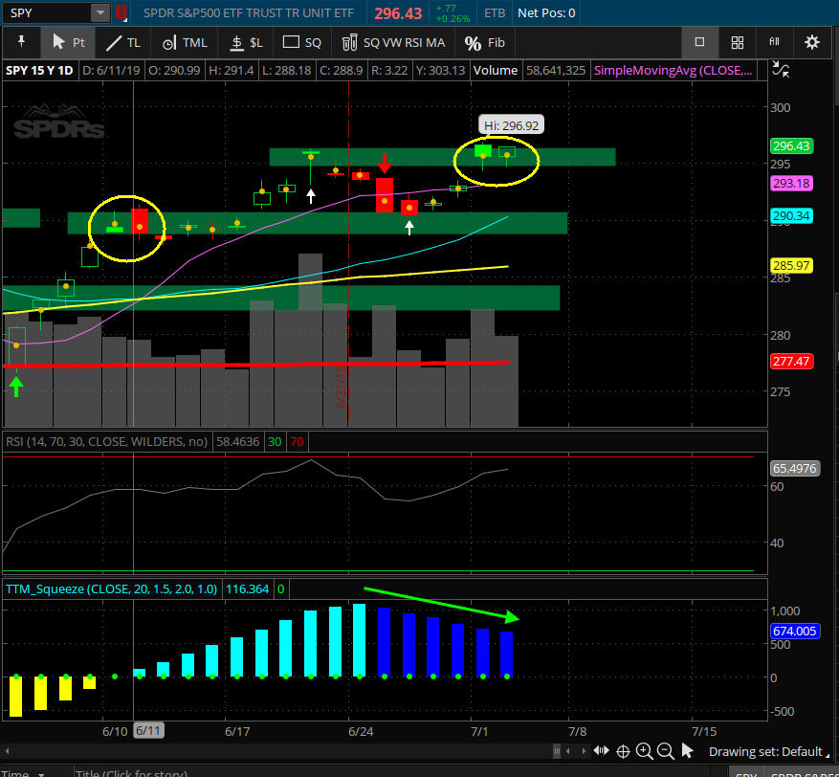
Task: Open SQ VW RSI MA studies set
Action: (x=393, y=42)
